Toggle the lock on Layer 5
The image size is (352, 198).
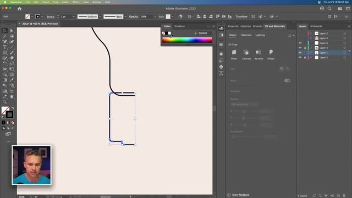pyautogui.click(x=305, y=57)
